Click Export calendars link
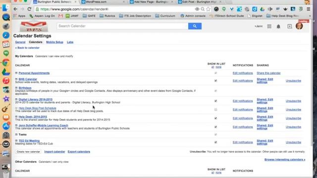This screenshot has width=317, height=178. [79, 152]
